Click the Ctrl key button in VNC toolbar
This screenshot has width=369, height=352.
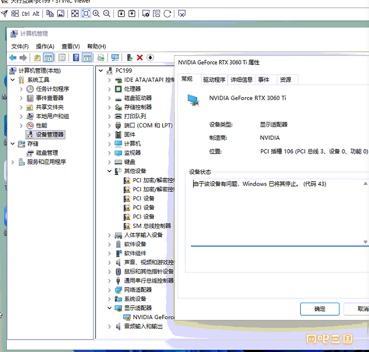tap(25, 14)
